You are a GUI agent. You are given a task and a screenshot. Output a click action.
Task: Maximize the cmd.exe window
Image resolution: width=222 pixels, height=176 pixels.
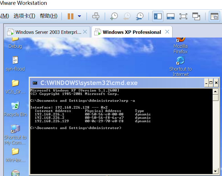pyautogui.click(x=211, y=83)
